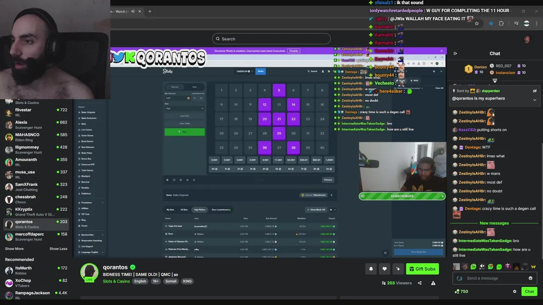Select Manual tab in Stake Keno panel

[x=175, y=87]
